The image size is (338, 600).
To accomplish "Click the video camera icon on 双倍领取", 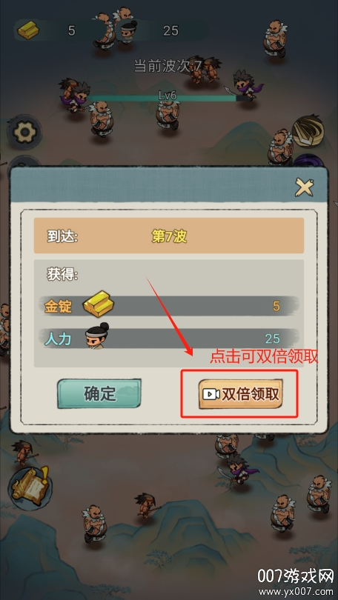I will 211,394.
